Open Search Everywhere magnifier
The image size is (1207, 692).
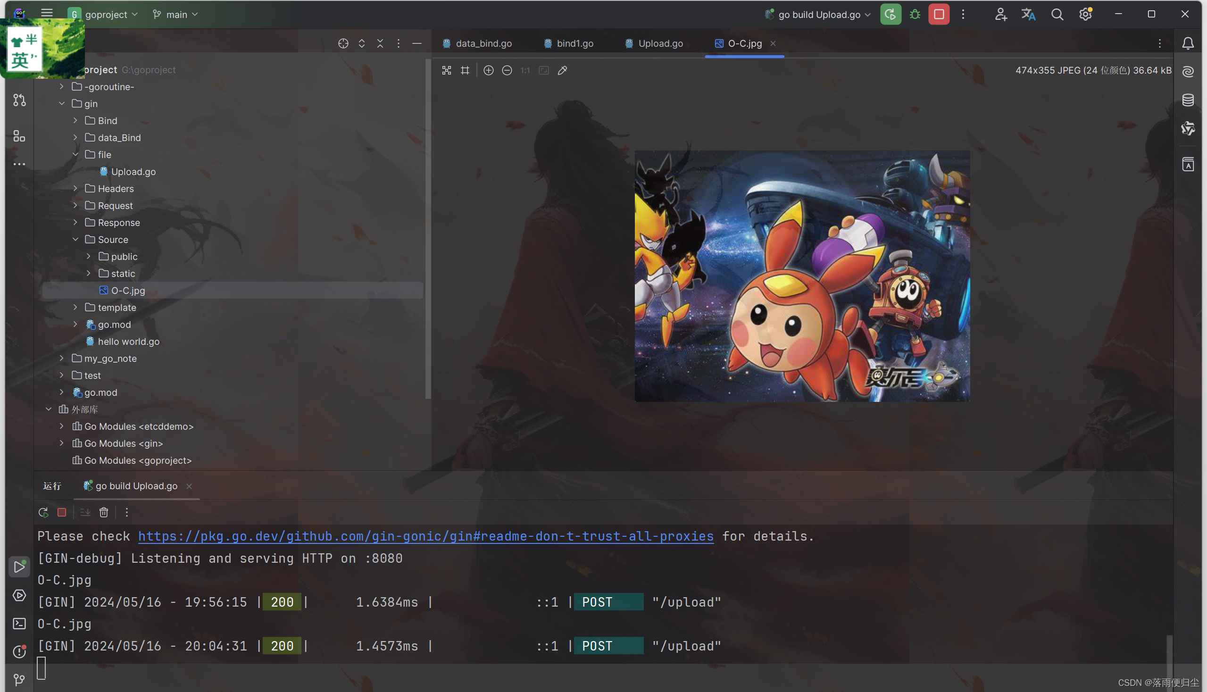click(x=1057, y=14)
